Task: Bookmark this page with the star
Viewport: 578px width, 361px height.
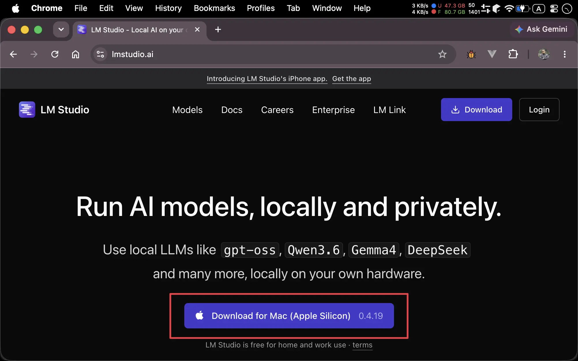Action: coord(442,54)
